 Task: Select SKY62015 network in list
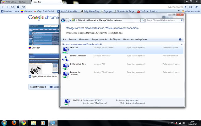[122, 50]
